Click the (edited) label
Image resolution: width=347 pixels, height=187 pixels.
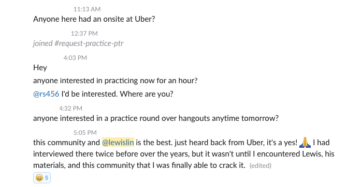[260, 166]
